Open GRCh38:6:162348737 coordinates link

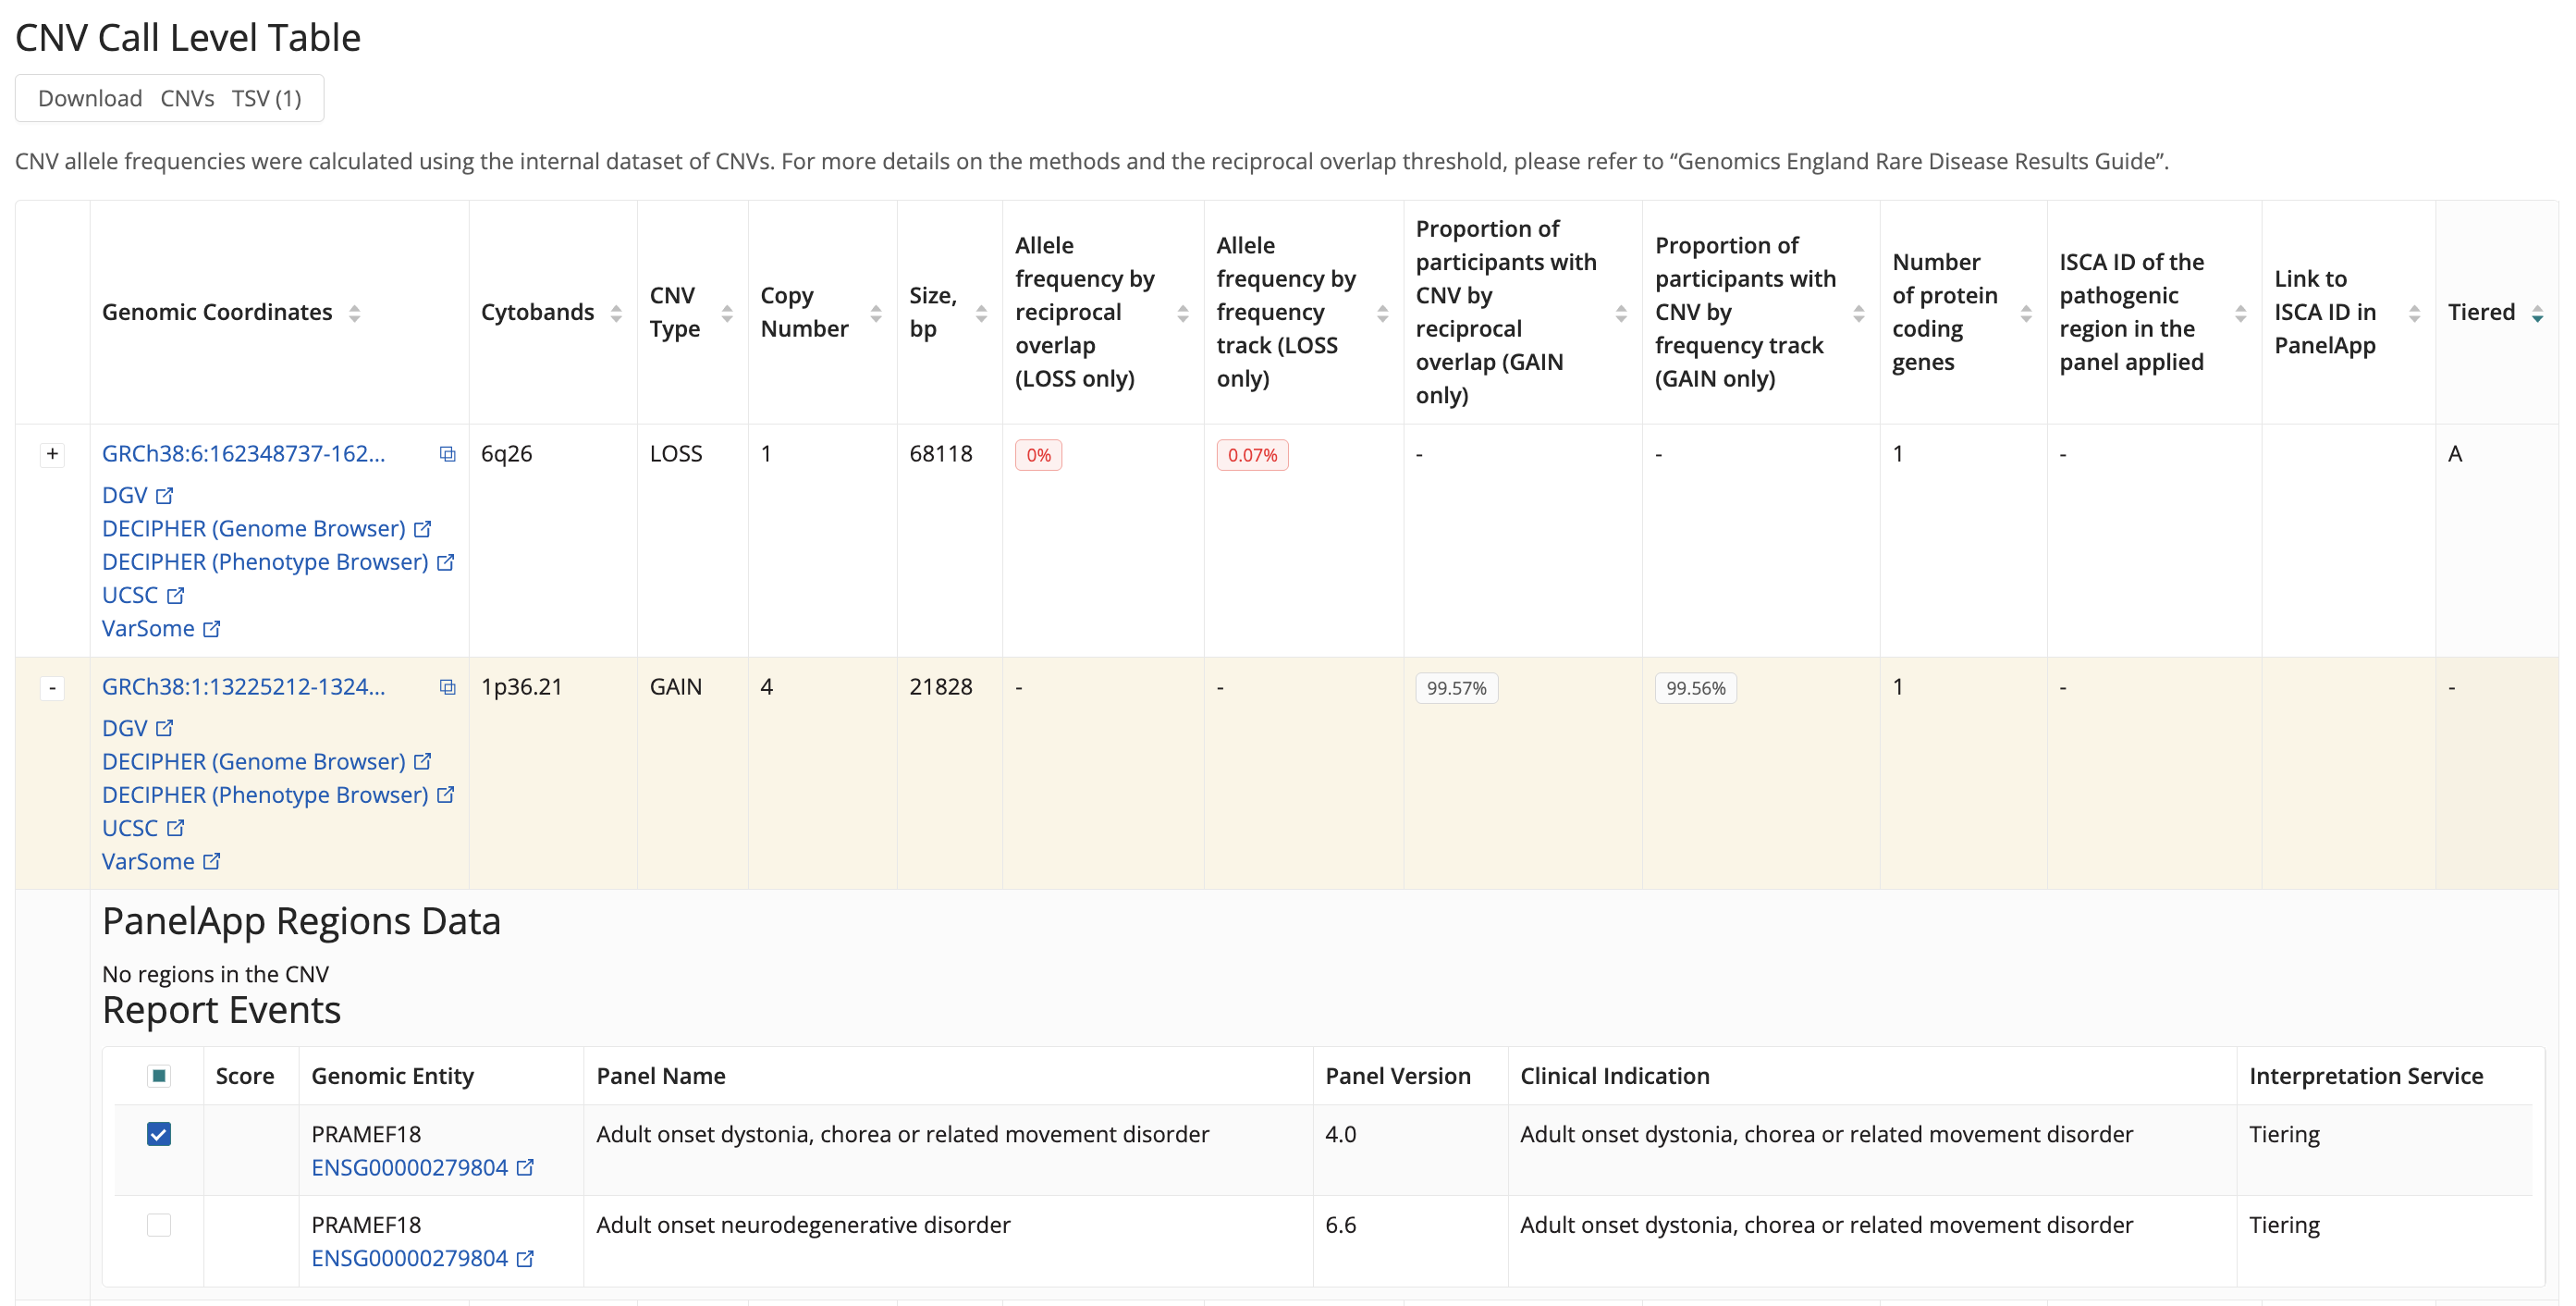coord(243,454)
